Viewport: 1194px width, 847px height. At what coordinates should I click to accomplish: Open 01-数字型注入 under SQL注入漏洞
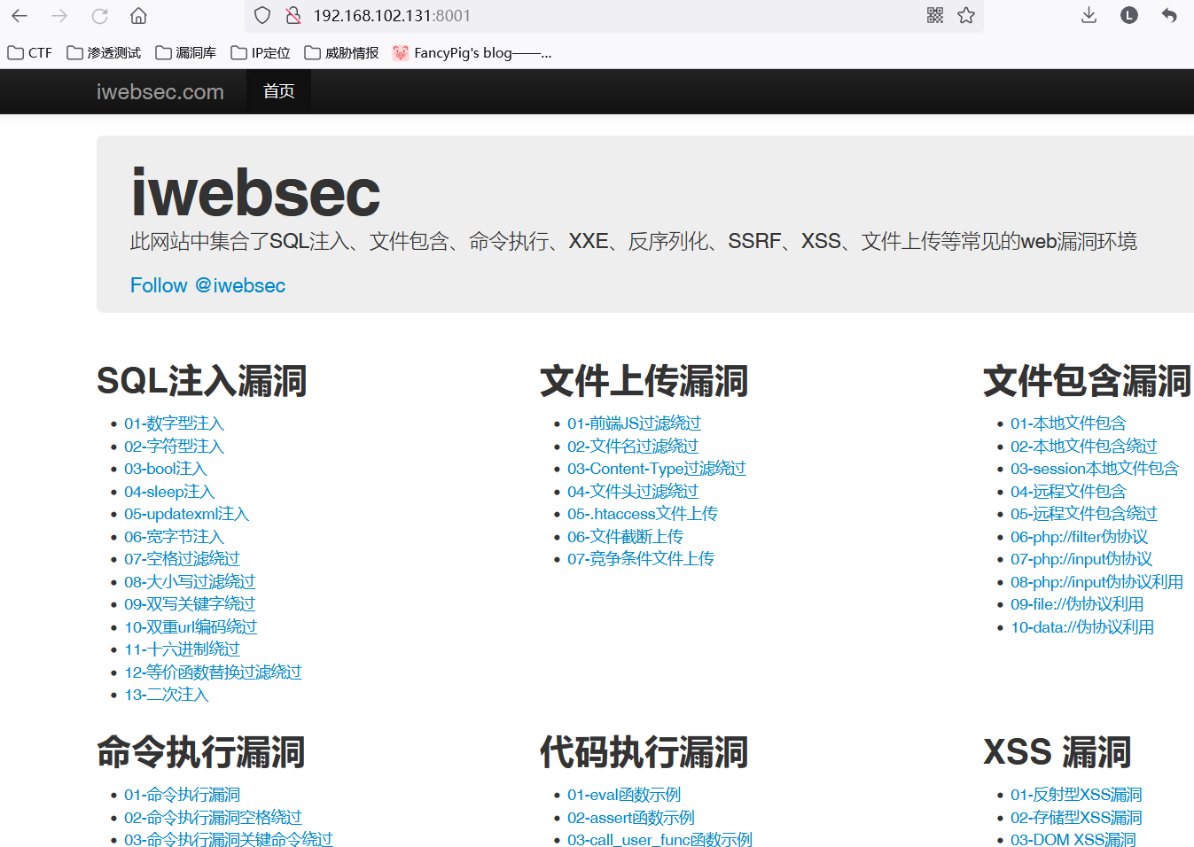coord(174,423)
